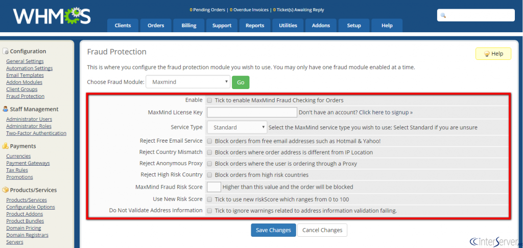Click the green Go button

241,82
